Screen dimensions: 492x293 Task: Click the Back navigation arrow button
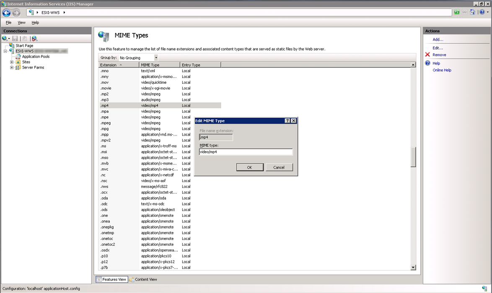click(6, 13)
